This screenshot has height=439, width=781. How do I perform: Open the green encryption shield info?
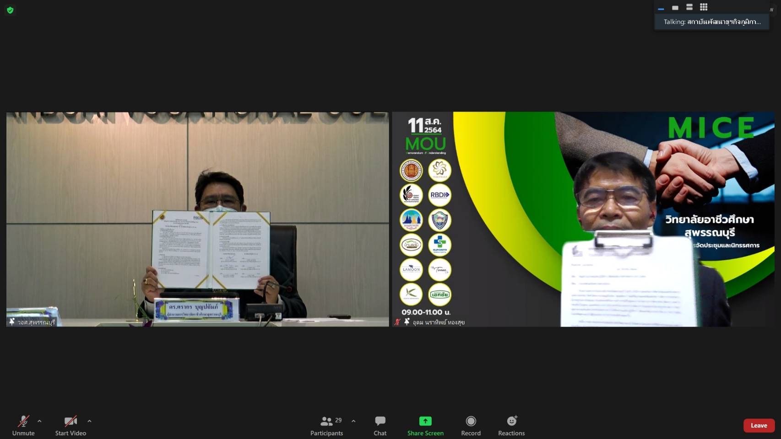tap(10, 10)
